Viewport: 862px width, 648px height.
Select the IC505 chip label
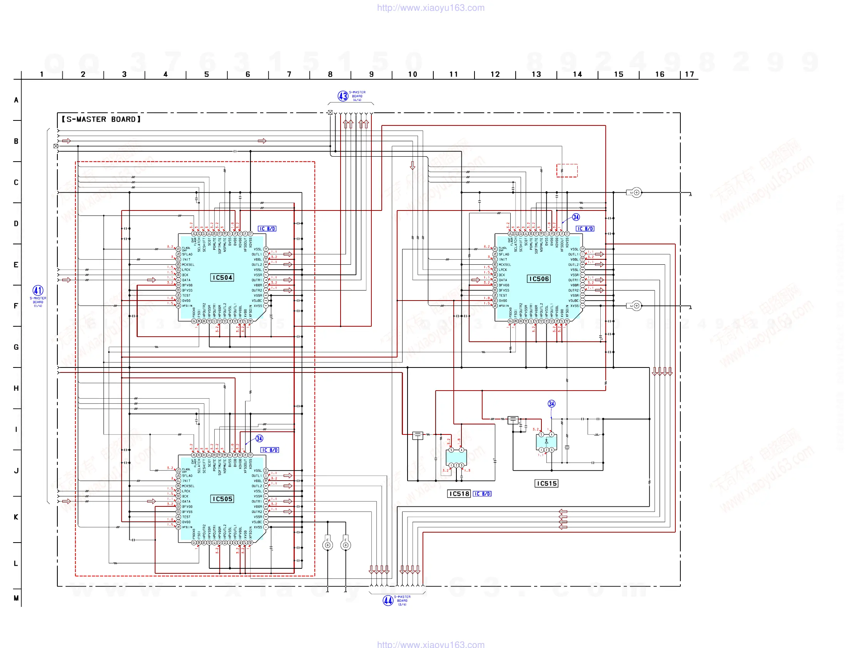(x=222, y=499)
